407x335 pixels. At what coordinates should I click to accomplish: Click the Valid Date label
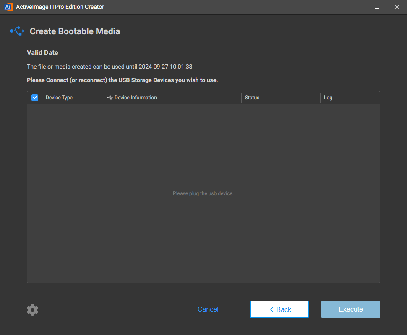(42, 53)
